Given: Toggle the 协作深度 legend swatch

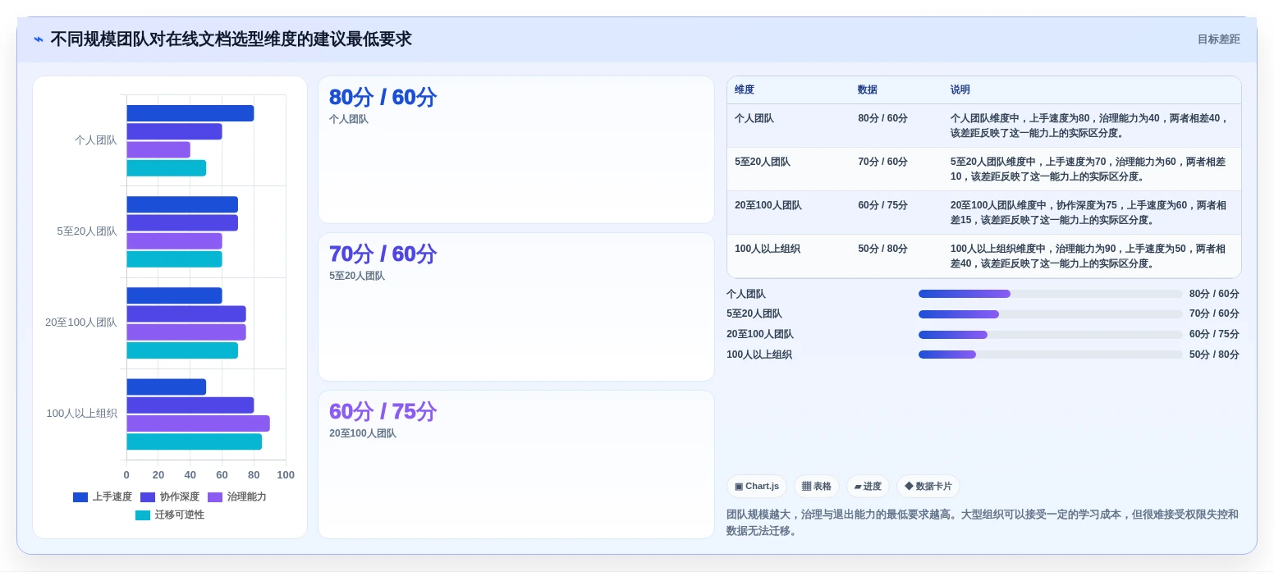Looking at the screenshot, I should tap(148, 497).
